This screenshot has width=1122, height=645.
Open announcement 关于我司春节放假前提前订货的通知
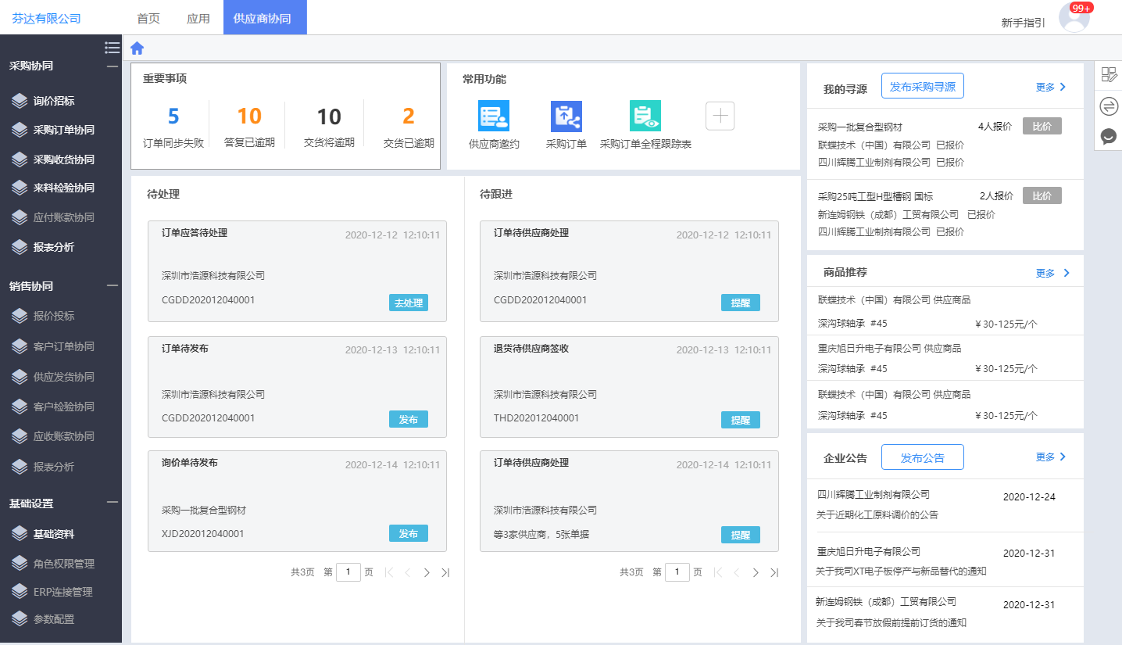(x=892, y=623)
